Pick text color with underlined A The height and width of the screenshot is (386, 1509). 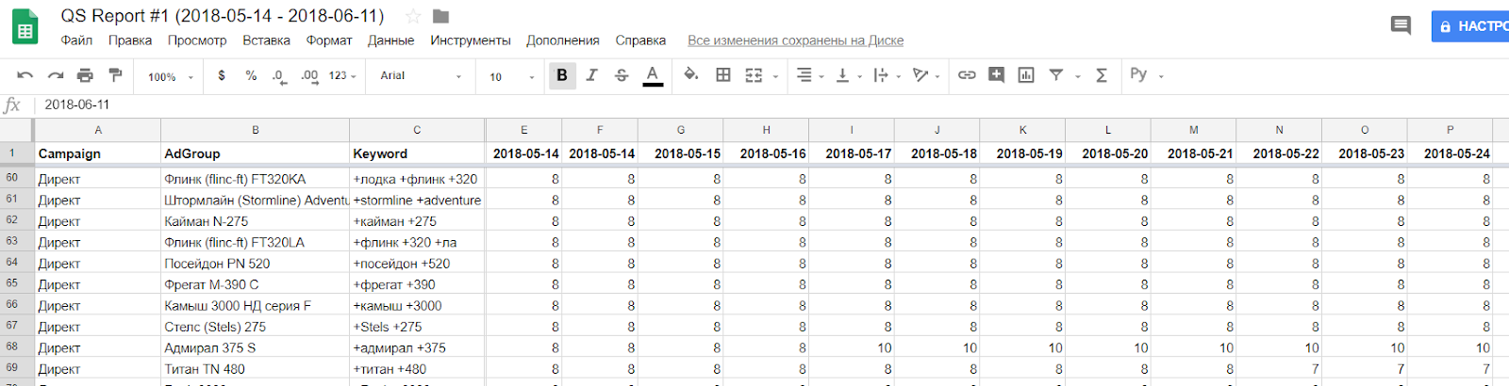click(x=653, y=75)
